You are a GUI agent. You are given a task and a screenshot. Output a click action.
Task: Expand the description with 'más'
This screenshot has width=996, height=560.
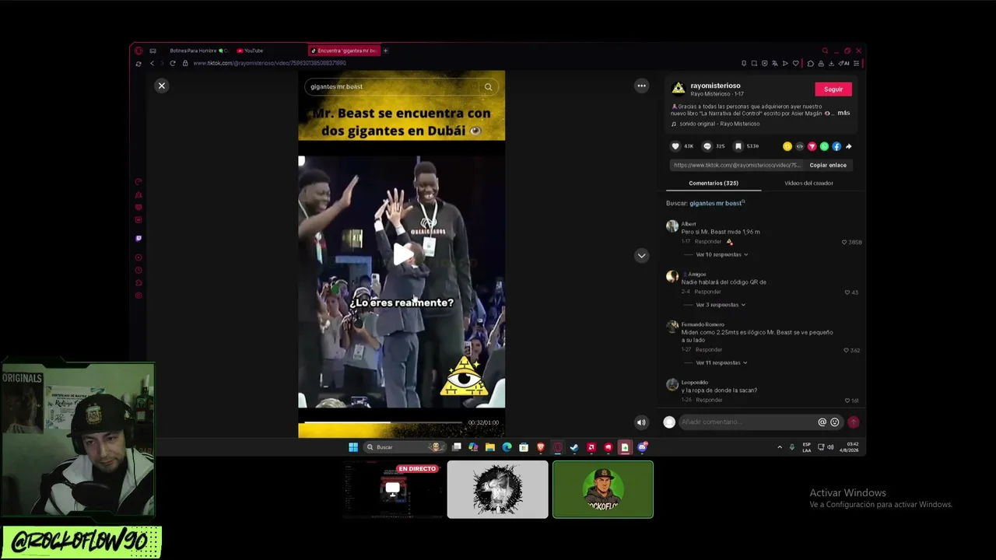(x=843, y=113)
